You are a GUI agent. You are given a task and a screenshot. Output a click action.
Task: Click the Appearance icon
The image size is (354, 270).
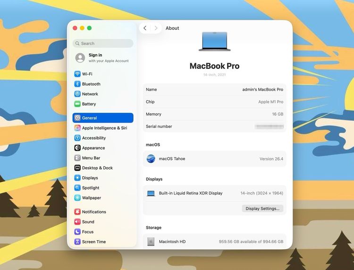click(77, 148)
